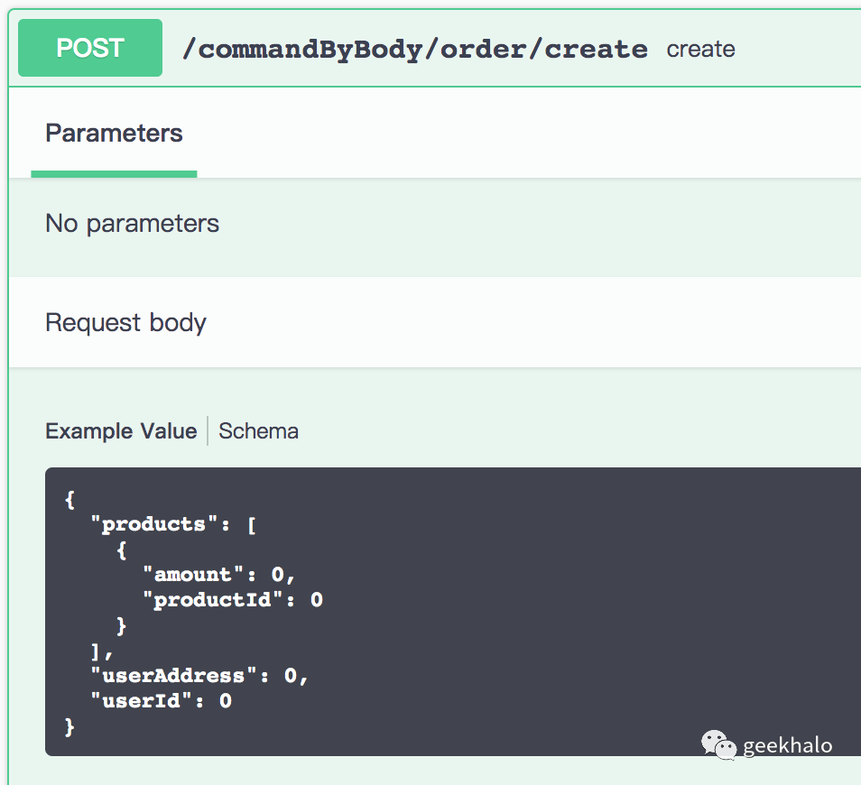Click the green POST method badge

click(x=90, y=48)
